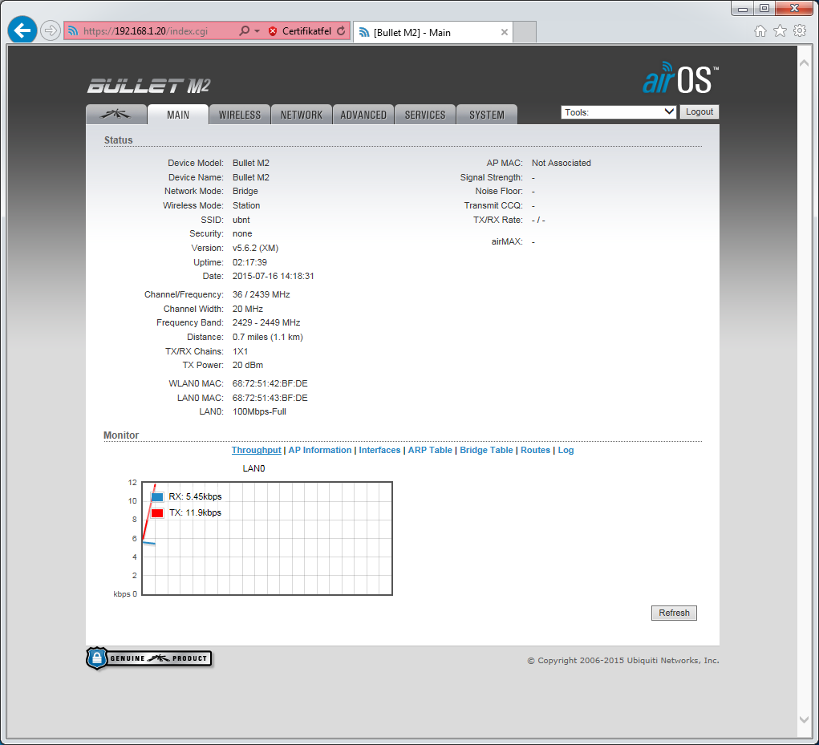
Task: Click the RX: 5.45kbps legend text
Action: (x=196, y=496)
